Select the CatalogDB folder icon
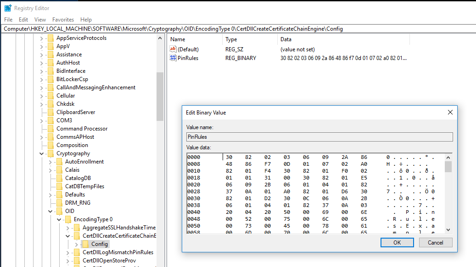476x267 pixels. (59, 178)
